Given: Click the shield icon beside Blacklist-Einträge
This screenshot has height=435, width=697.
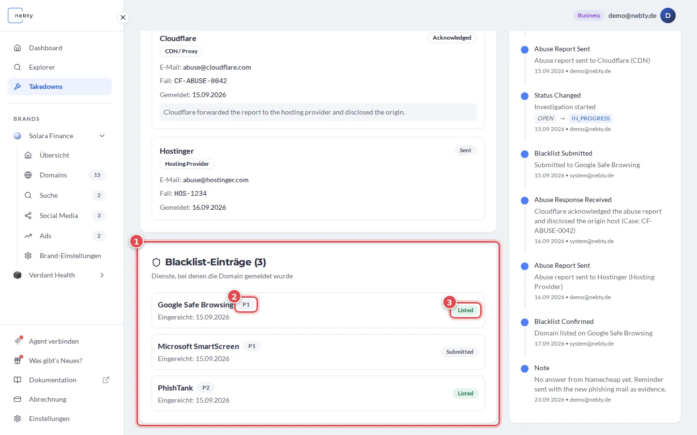Looking at the screenshot, I should (x=156, y=262).
